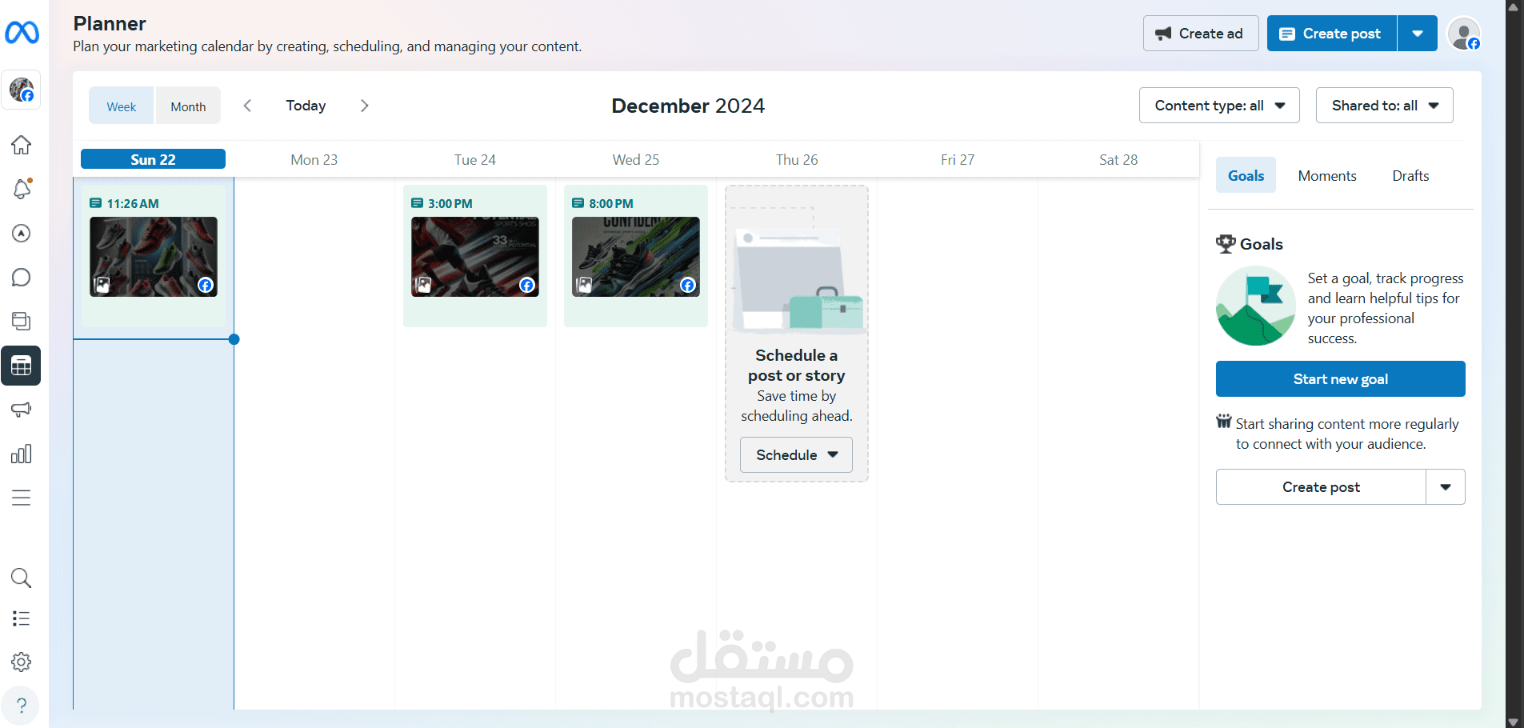Open Insights bar chart icon
1524x728 pixels.
(22, 454)
